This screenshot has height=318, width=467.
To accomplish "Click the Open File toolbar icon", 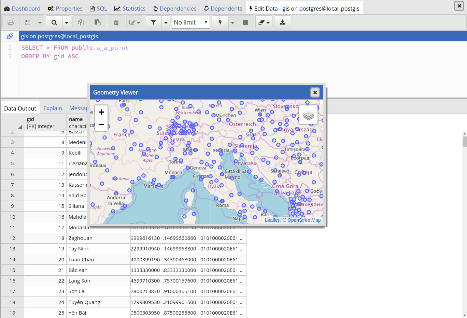I will point(11,23).
